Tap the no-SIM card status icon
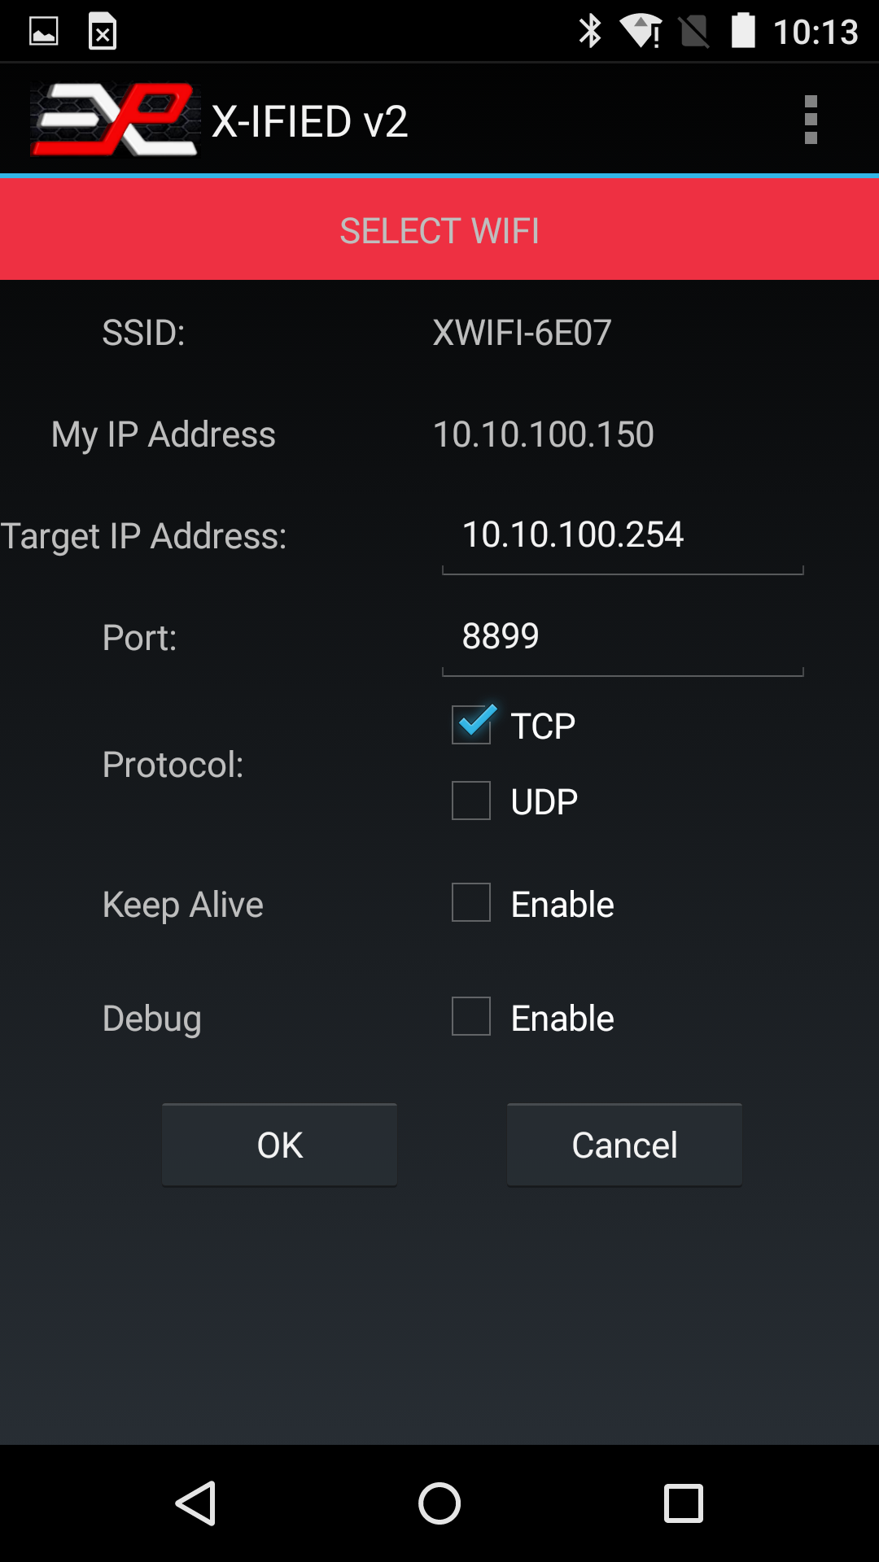Screen dimensions: 879x1562 (x=693, y=32)
